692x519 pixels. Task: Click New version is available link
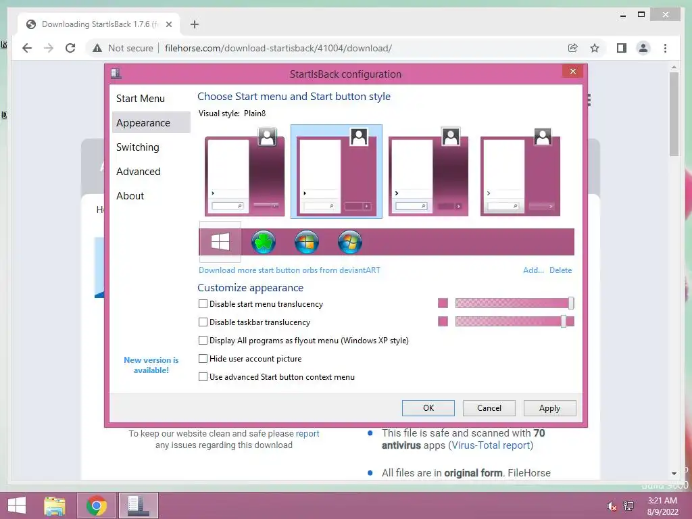tap(151, 365)
